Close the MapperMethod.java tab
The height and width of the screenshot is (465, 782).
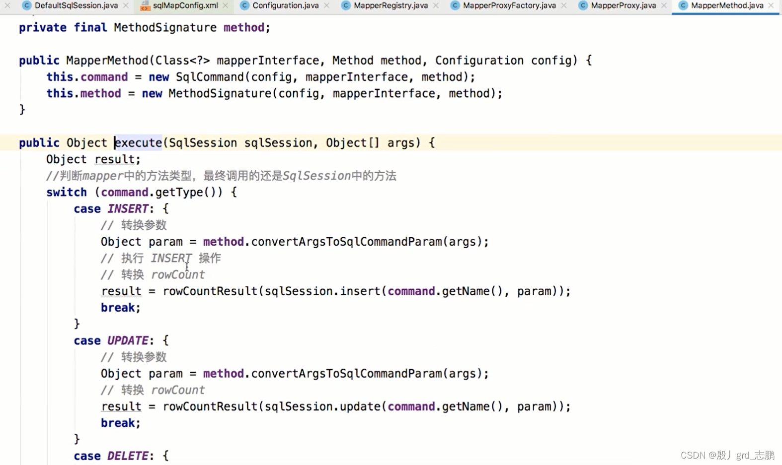point(771,5)
